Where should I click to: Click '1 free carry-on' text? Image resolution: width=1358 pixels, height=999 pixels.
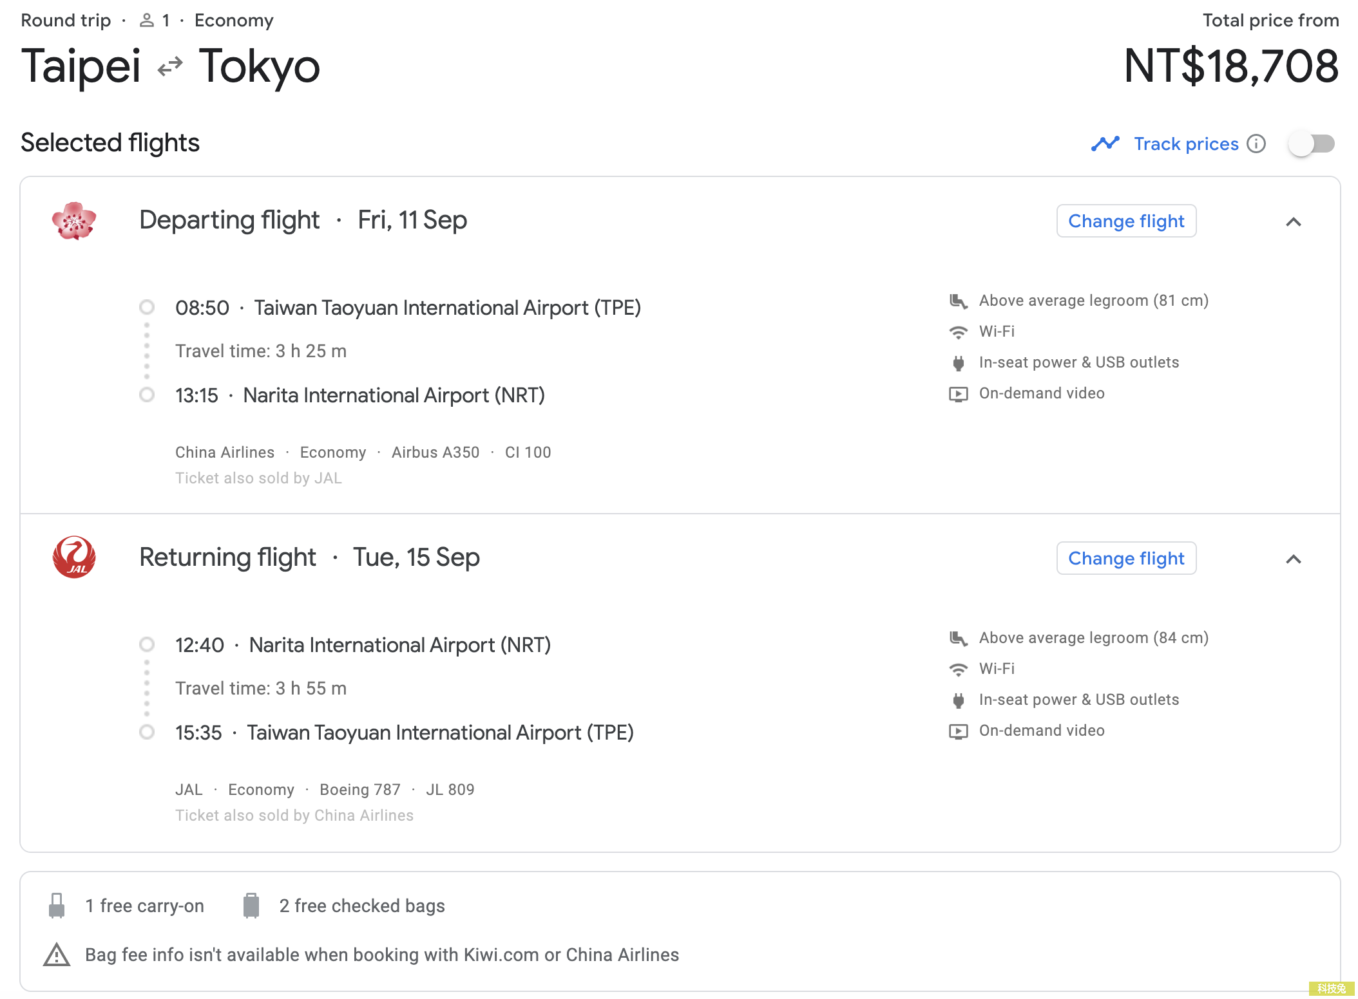click(144, 906)
